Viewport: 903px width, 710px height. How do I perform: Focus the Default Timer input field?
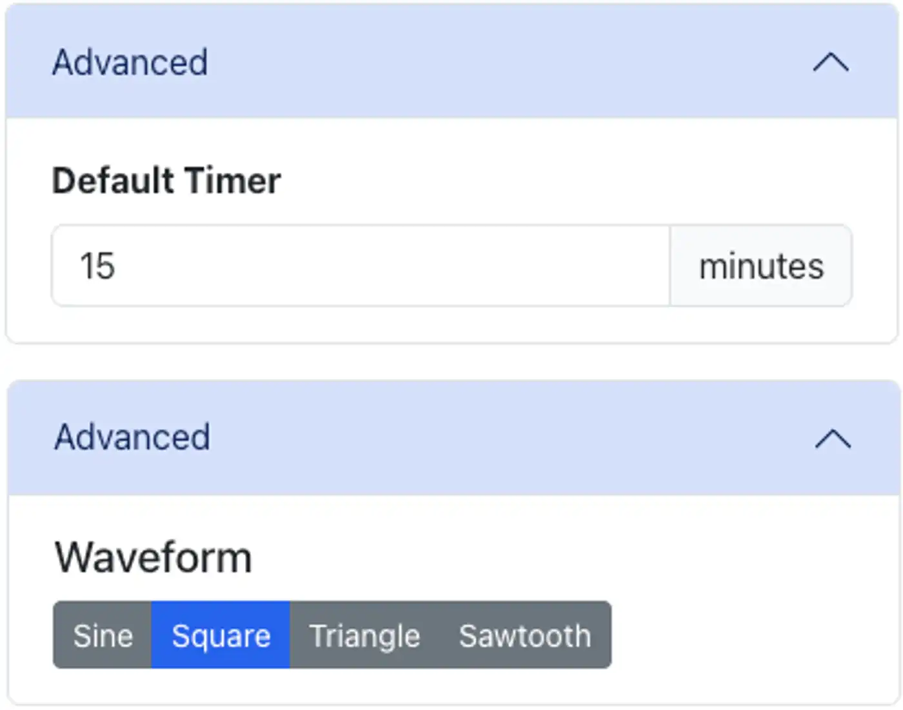coord(361,266)
